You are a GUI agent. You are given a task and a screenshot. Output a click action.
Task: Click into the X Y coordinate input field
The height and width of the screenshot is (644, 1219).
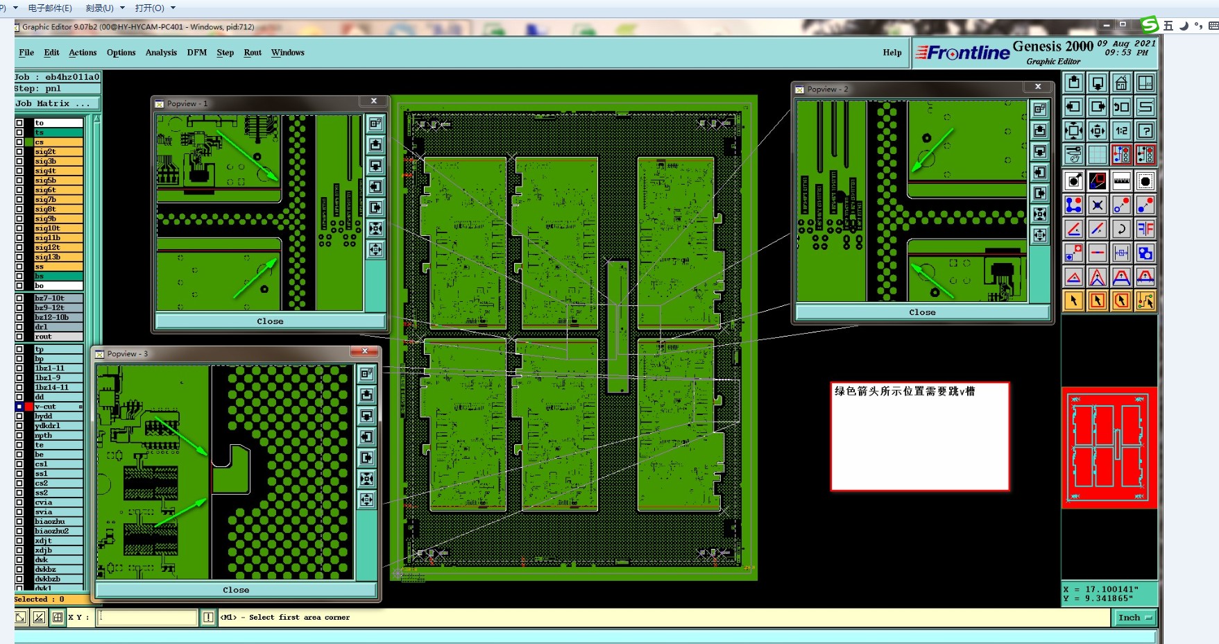point(147,617)
